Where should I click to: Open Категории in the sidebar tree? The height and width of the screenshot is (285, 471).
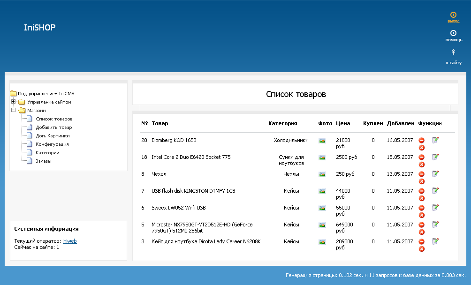click(47, 153)
